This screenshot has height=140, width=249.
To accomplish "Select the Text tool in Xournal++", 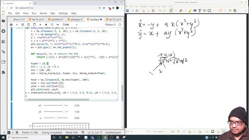I will point(200,10).
